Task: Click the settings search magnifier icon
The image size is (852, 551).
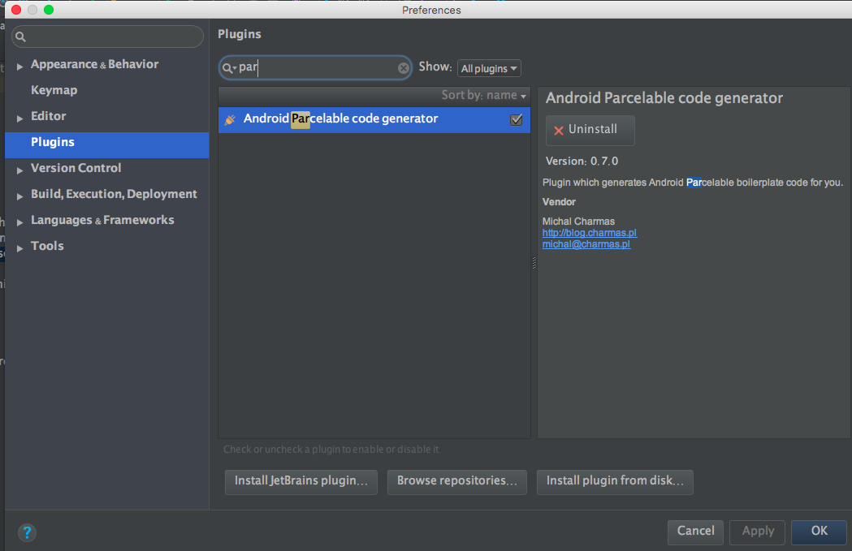Action: click(21, 37)
